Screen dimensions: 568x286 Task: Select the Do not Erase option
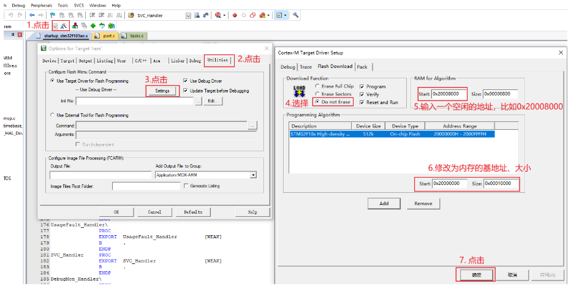click(333, 102)
